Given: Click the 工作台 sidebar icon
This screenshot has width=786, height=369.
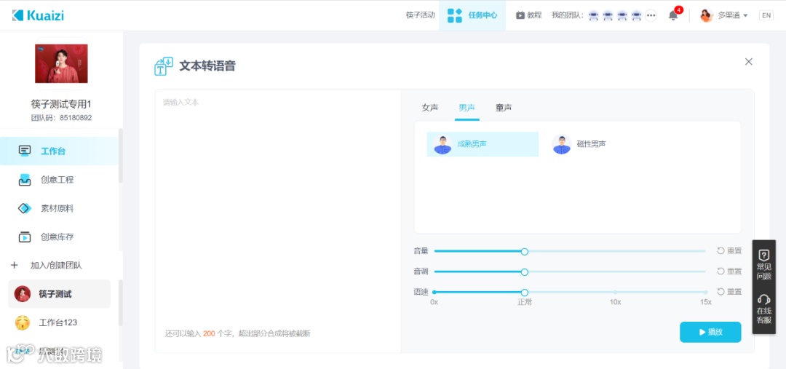Looking at the screenshot, I should tap(25, 151).
